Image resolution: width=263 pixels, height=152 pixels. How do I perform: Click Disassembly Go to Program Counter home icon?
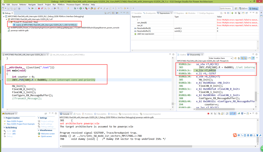point(239,58)
